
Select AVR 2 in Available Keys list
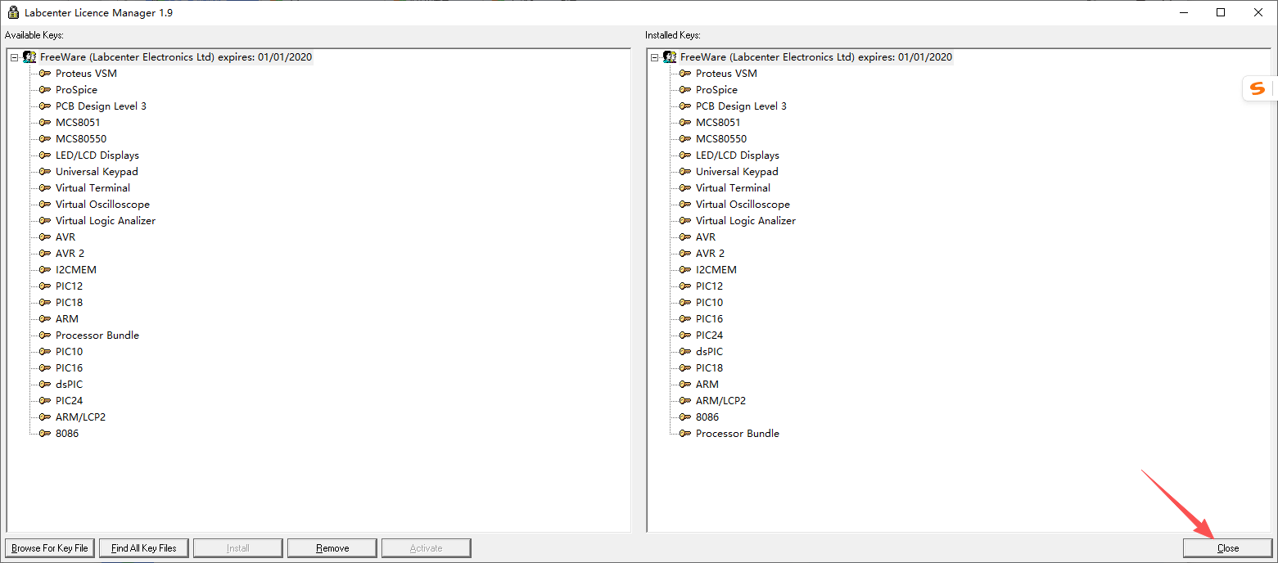coord(70,254)
